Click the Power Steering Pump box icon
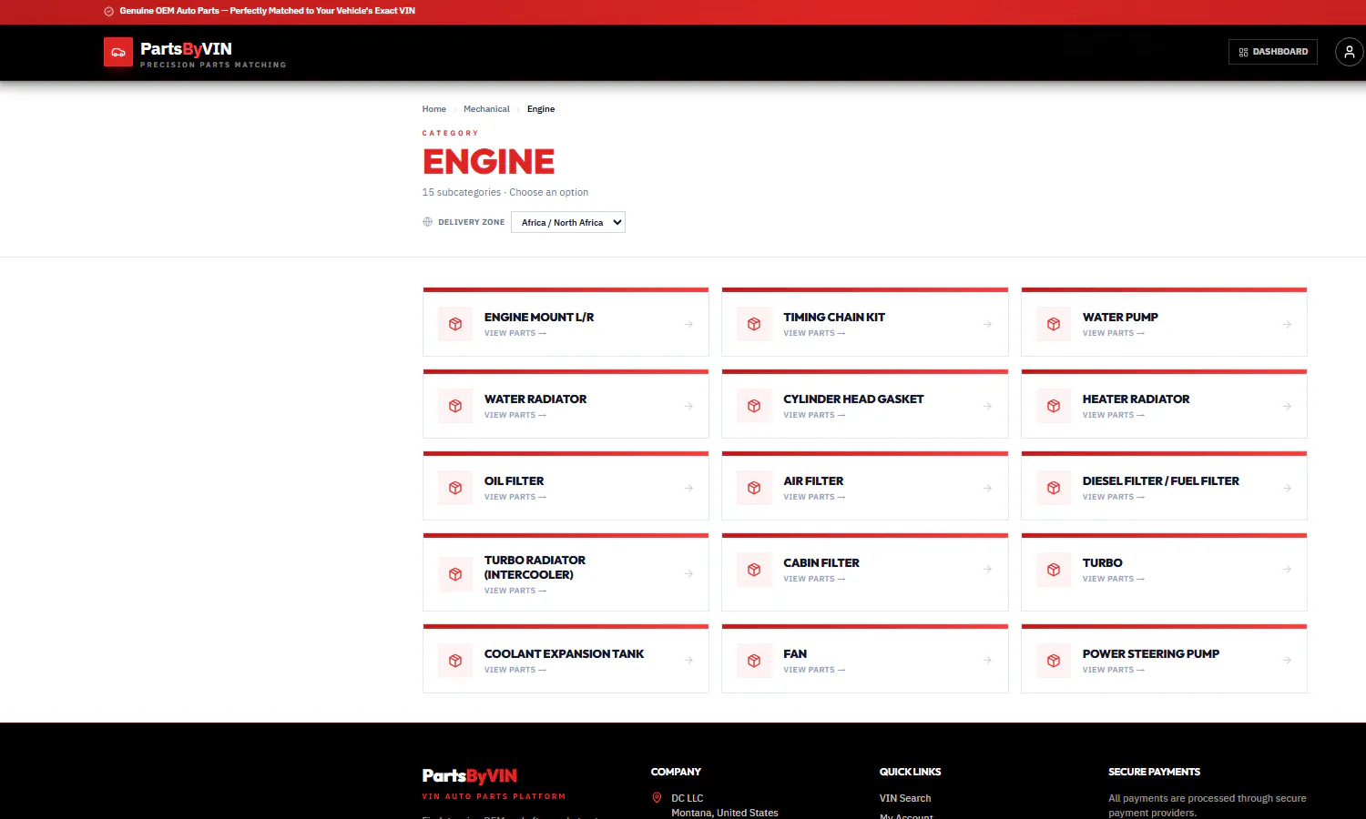This screenshot has height=819, width=1366. click(x=1054, y=661)
